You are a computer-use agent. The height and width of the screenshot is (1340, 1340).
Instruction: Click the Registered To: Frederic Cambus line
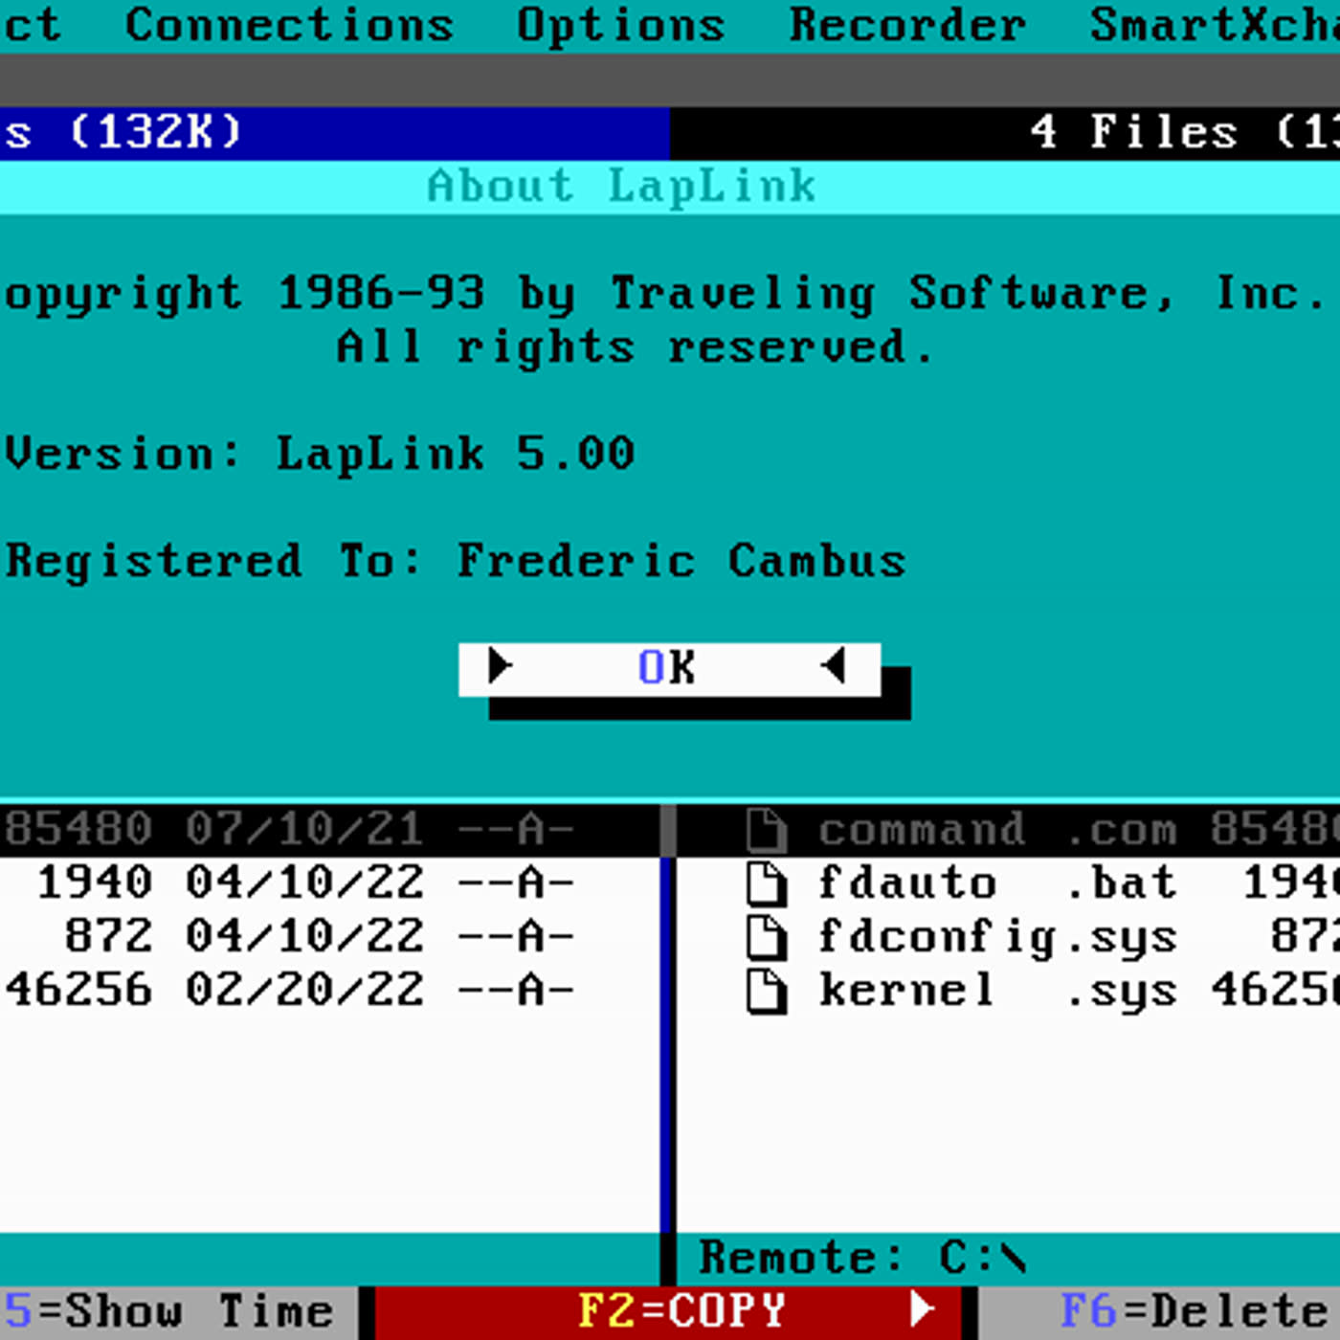point(456,561)
